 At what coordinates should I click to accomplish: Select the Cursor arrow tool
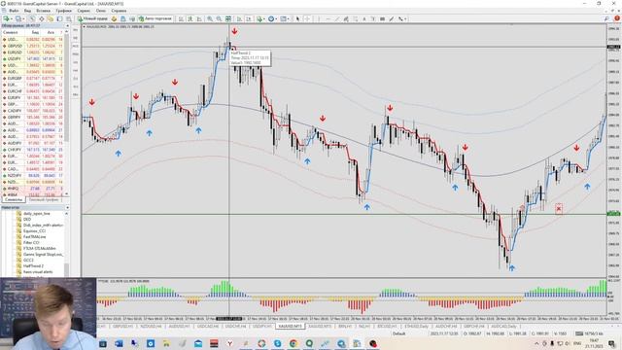pos(298,18)
